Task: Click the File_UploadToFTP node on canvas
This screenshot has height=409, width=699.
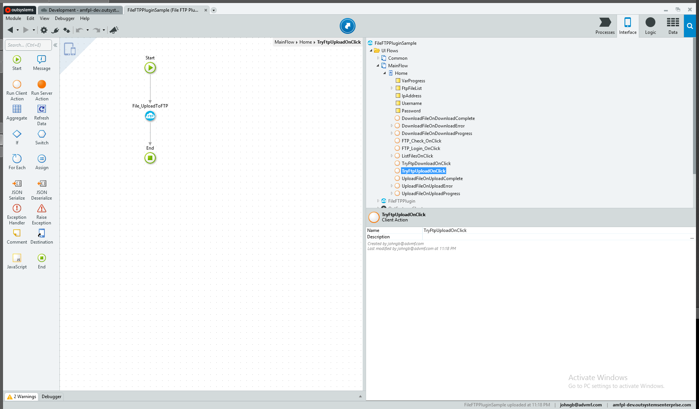Action: [150, 116]
